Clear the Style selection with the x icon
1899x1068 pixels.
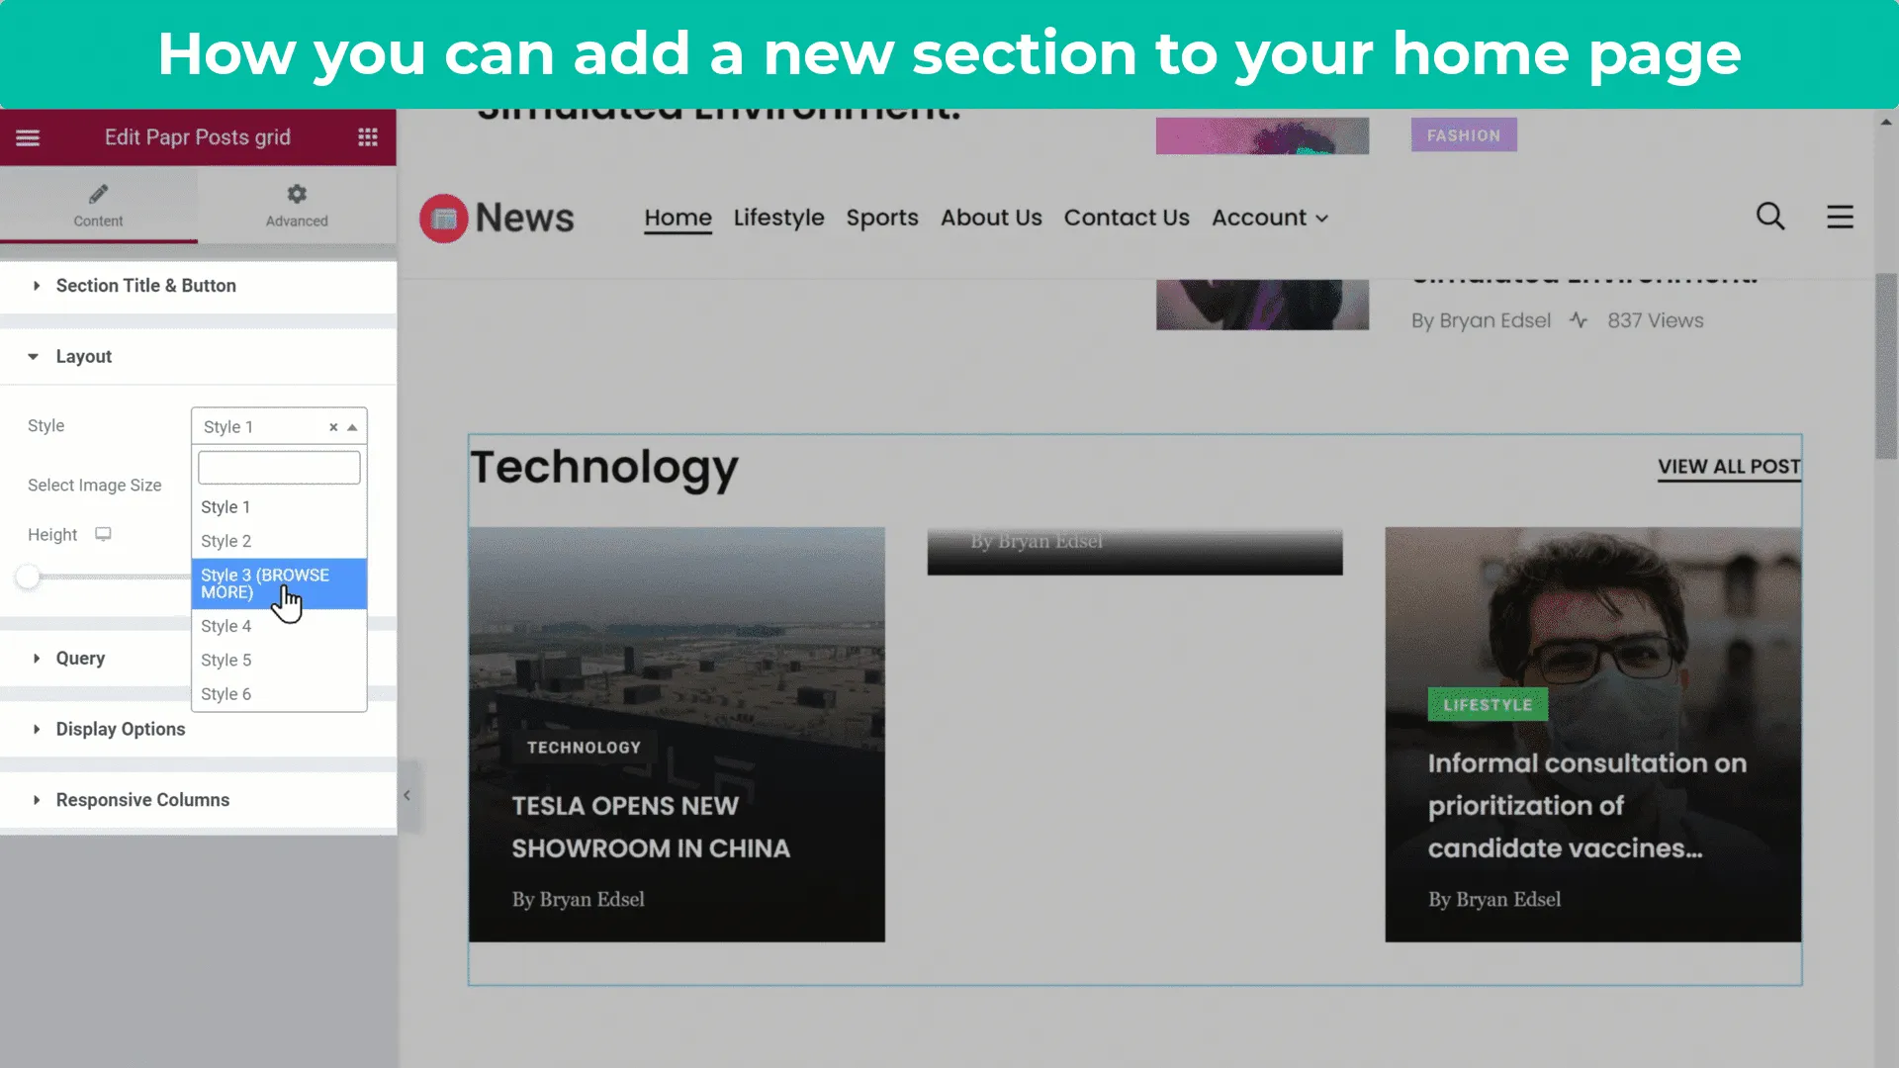[x=333, y=427]
